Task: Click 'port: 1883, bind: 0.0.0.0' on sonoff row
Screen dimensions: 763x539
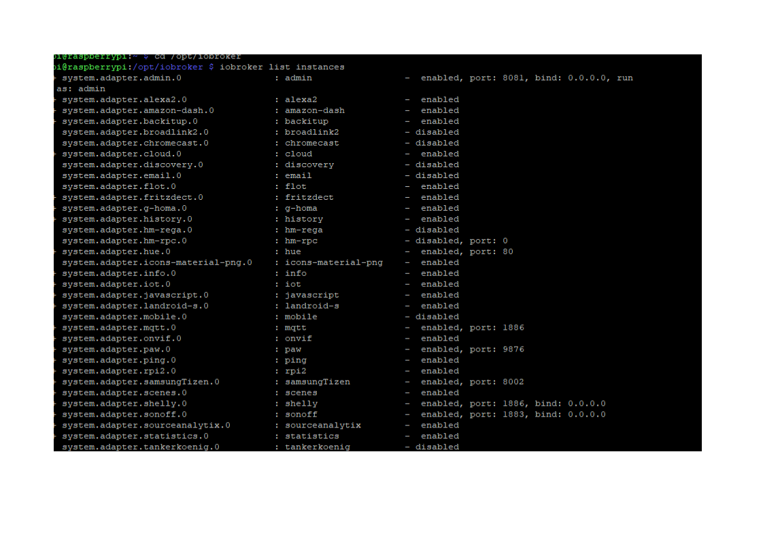Action: 538,415
